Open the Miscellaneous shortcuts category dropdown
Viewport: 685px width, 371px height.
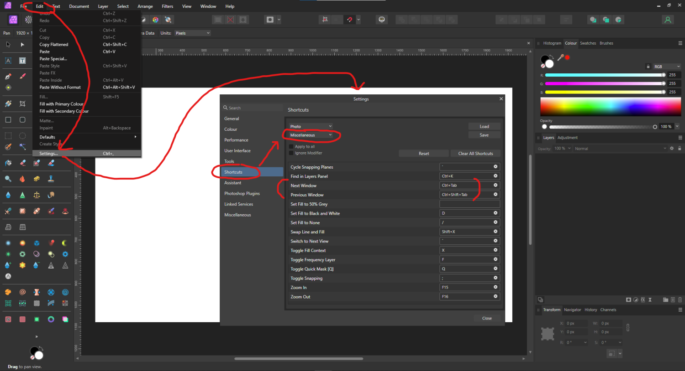pyautogui.click(x=311, y=135)
